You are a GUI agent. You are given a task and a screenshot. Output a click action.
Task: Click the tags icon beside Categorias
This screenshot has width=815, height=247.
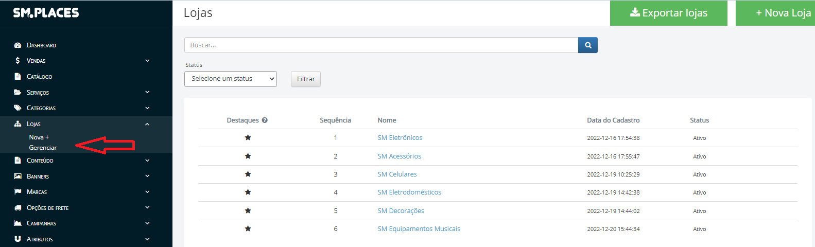click(18, 108)
